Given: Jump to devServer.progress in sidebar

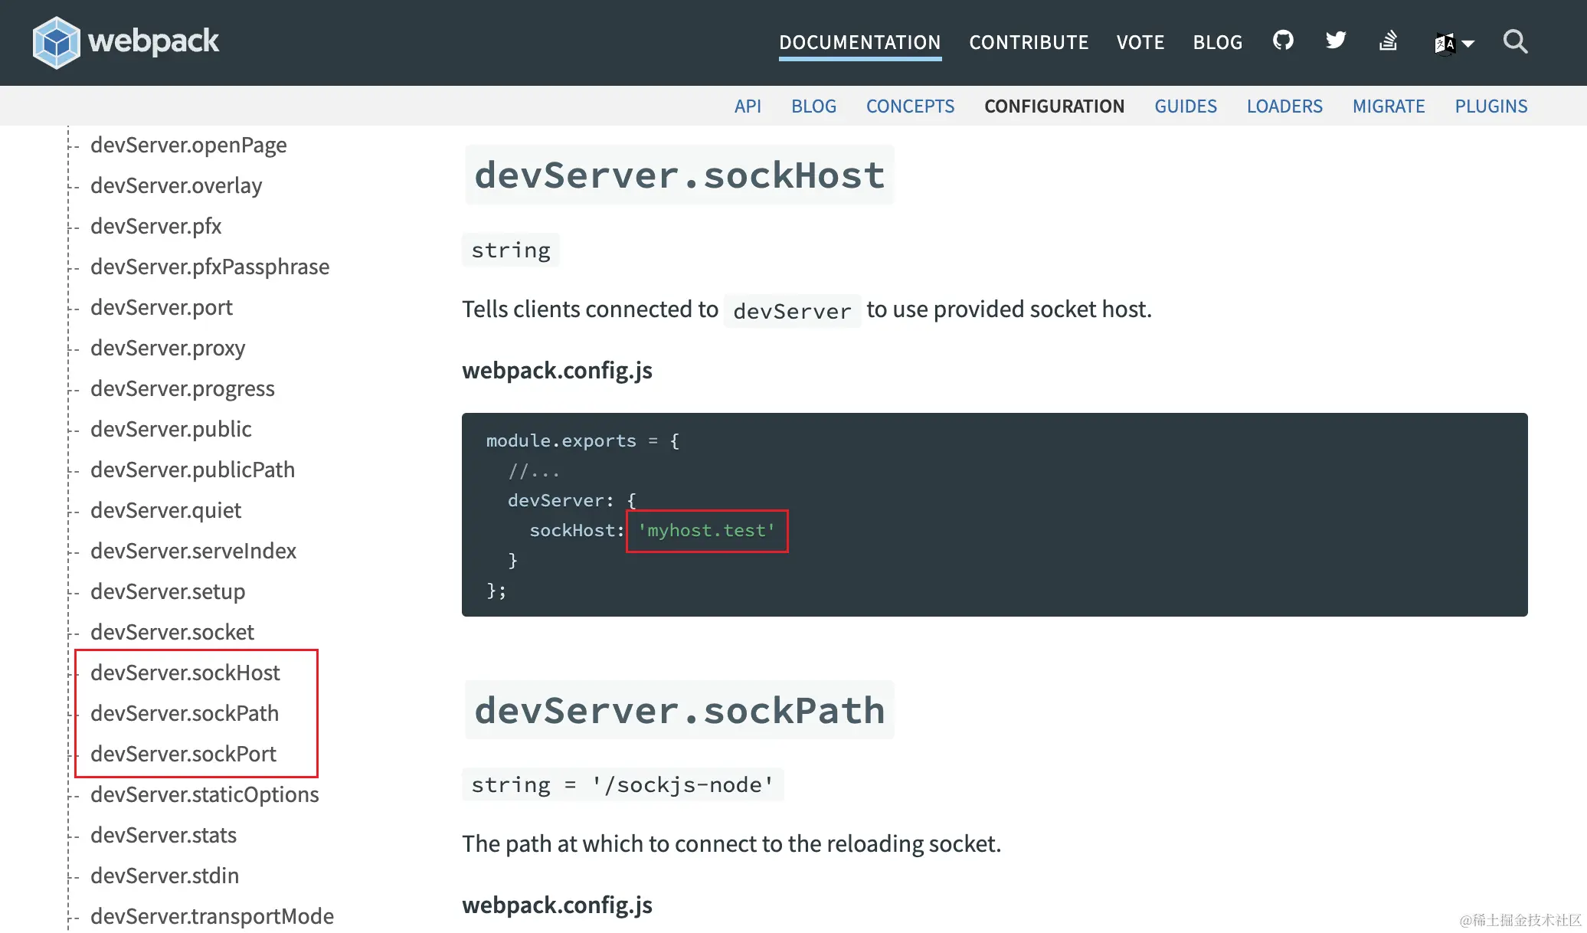Looking at the screenshot, I should [182, 388].
